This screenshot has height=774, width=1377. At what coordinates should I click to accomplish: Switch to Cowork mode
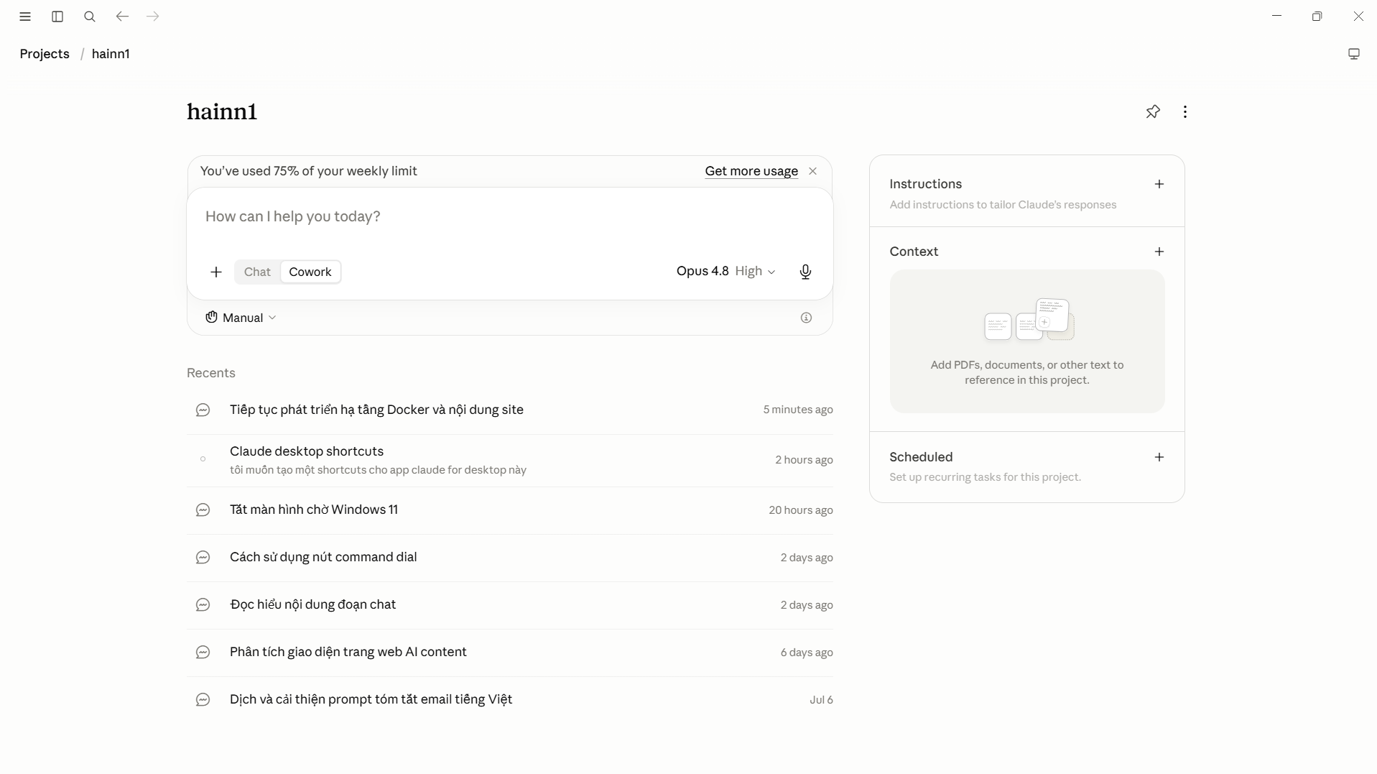click(x=310, y=272)
